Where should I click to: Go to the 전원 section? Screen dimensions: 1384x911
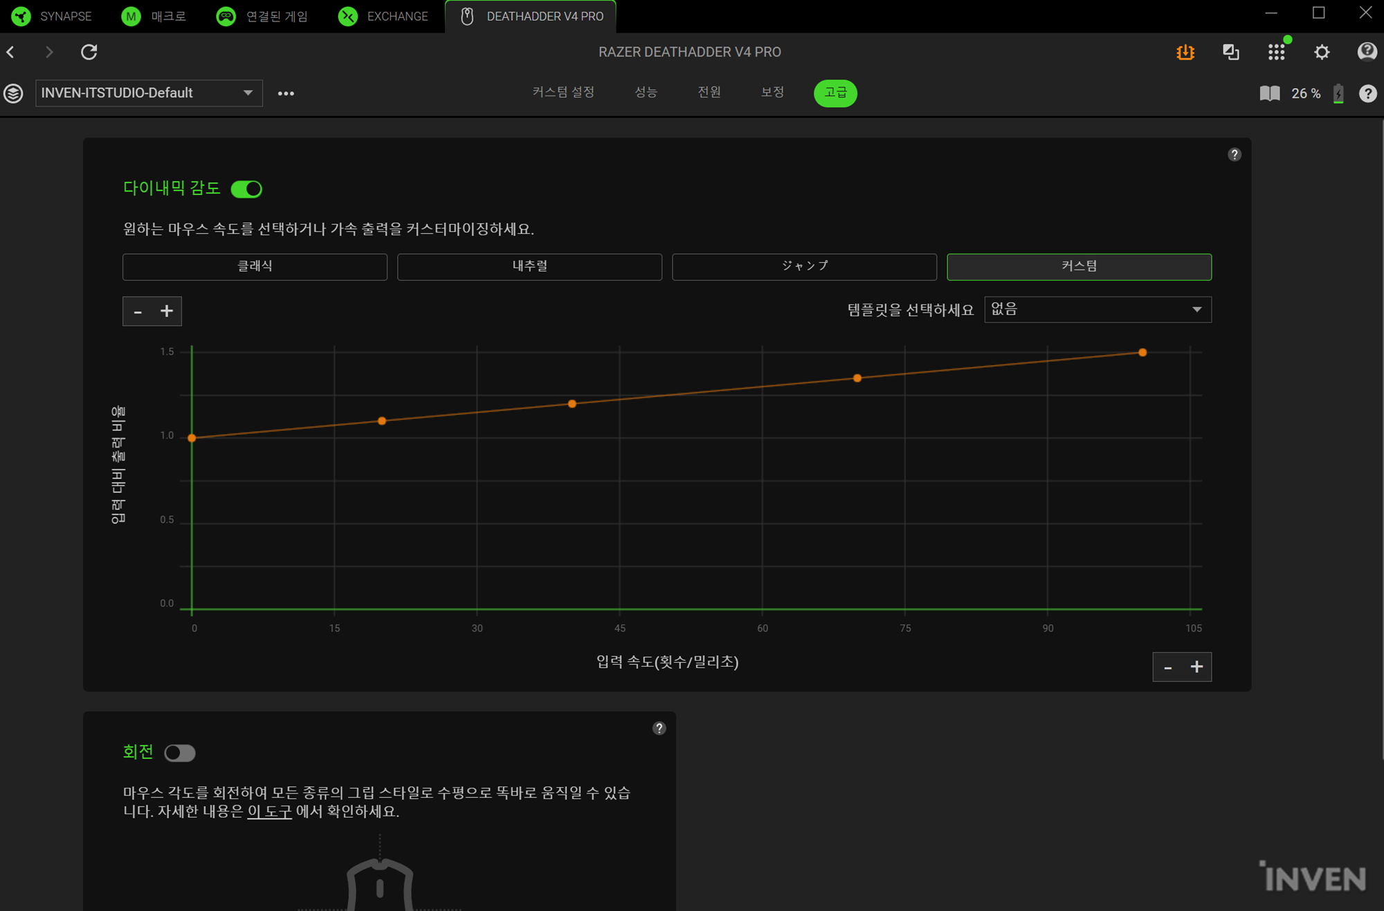(709, 93)
